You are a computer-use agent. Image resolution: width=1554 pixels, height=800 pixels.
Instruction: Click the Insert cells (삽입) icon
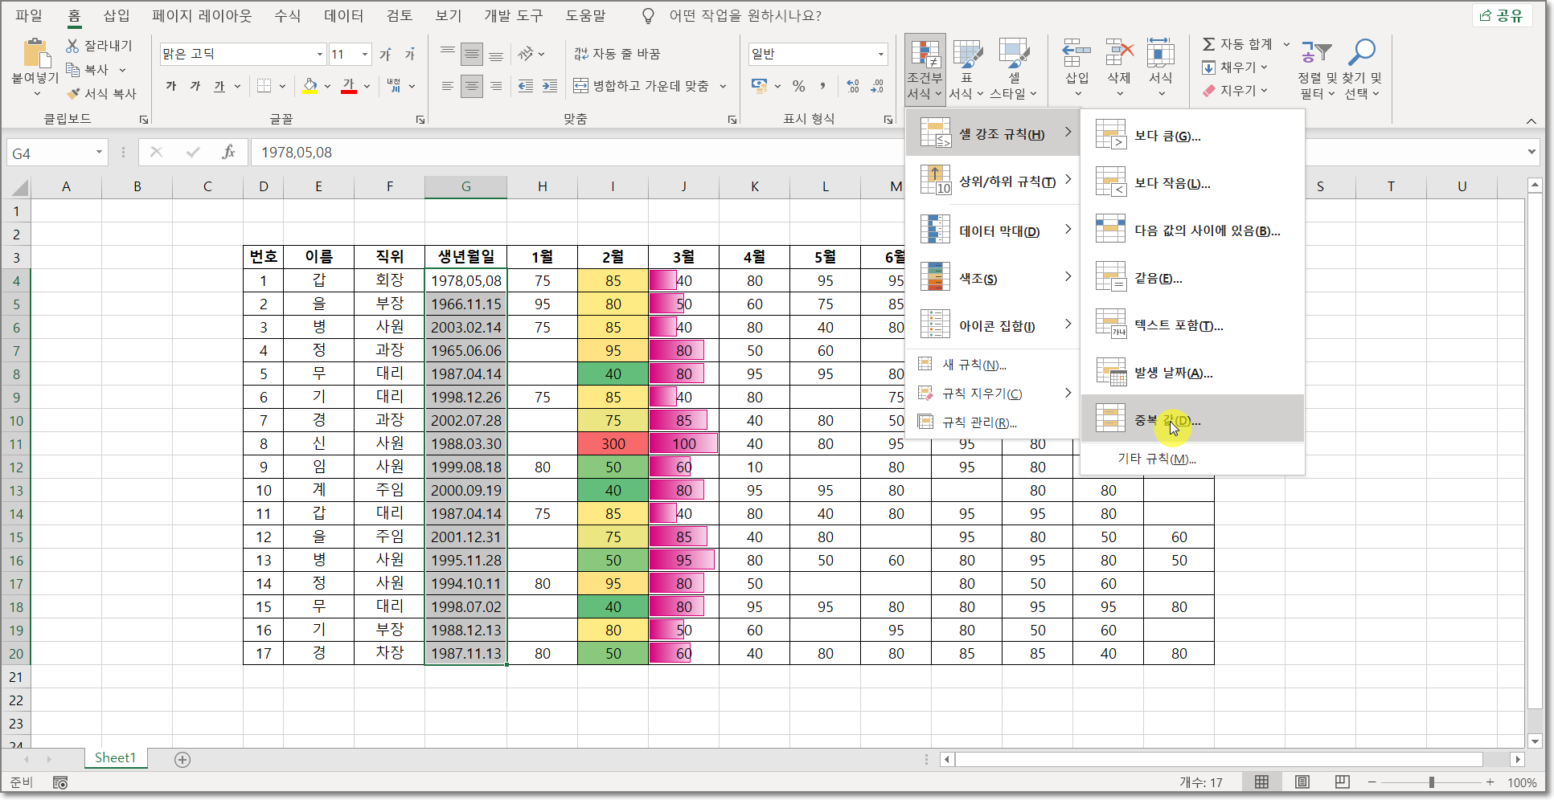pyautogui.click(x=1076, y=52)
